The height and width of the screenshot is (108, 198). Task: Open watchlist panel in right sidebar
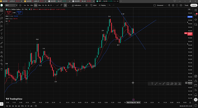[x=196, y=10]
